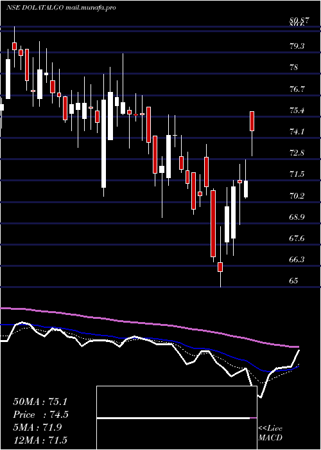Click the first tall white candle near 79

pos(8,79)
